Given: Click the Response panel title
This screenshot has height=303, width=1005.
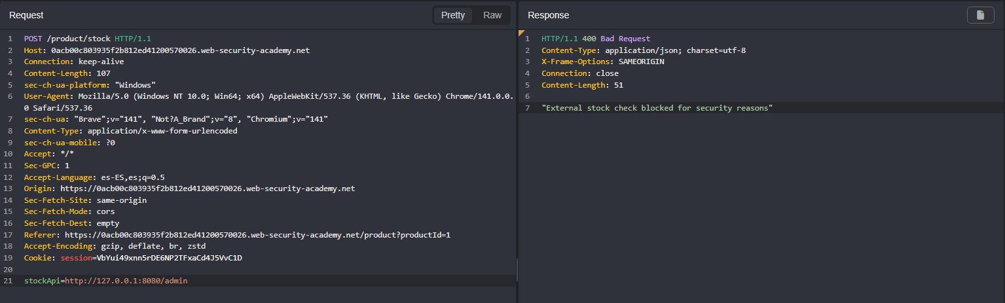Looking at the screenshot, I should click(x=549, y=15).
